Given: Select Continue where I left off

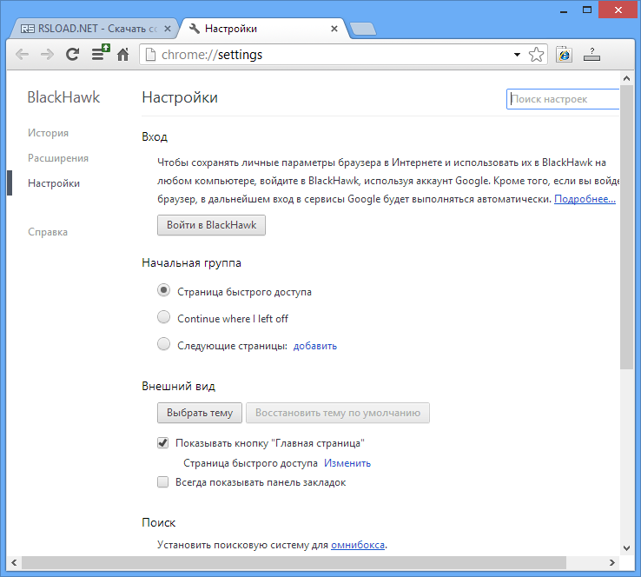Looking at the screenshot, I should 163,317.
